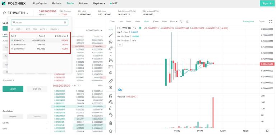Click the Transfer button
This screenshot has height=136, width=276.
(x=37, y=117)
